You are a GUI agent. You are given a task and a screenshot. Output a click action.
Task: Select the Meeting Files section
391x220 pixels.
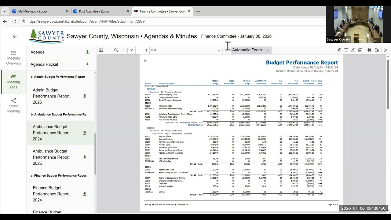point(13,82)
